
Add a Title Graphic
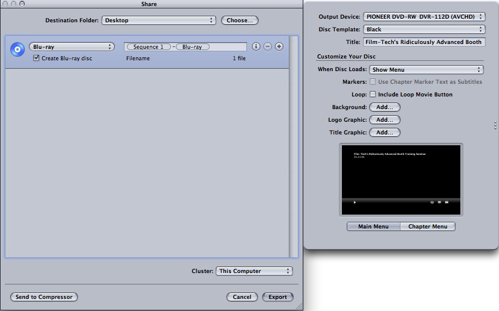pyautogui.click(x=384, y=133)
